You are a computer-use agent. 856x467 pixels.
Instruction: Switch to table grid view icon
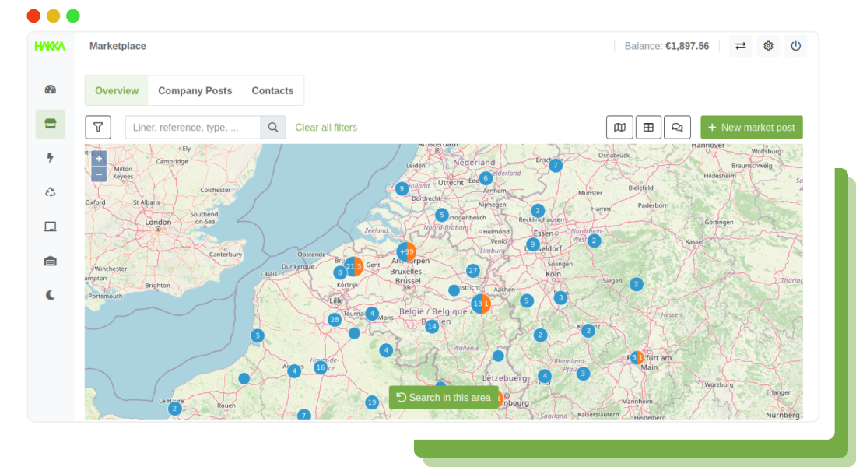648,128
